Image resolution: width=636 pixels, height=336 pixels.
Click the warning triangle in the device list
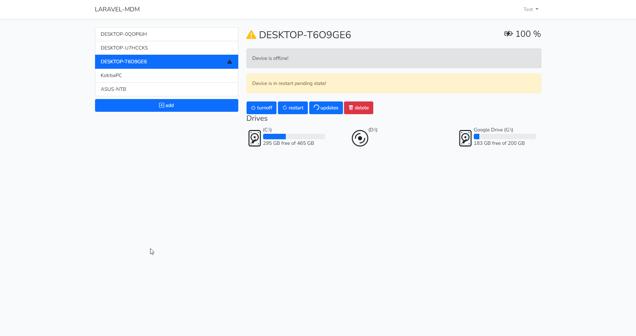point(230,62)
